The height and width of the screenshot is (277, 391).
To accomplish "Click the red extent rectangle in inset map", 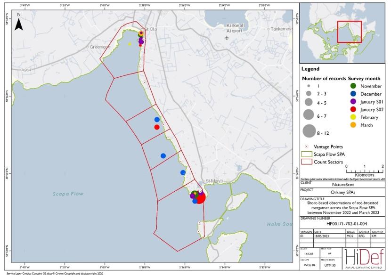I will click(x=350, y=32).
